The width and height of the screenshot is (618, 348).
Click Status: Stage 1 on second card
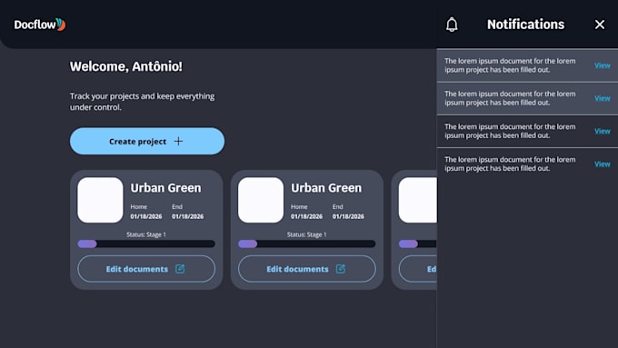pyautogui.click(x=306, y=234)
